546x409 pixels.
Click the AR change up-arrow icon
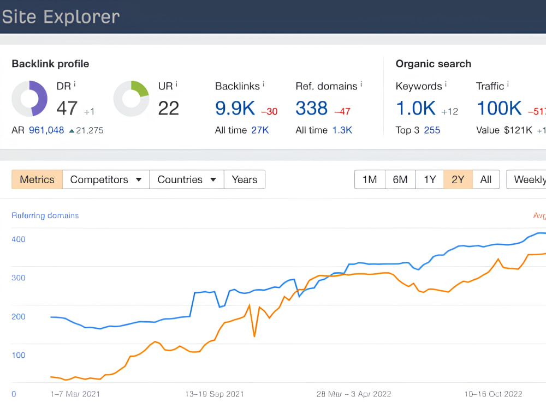(72, 131)
